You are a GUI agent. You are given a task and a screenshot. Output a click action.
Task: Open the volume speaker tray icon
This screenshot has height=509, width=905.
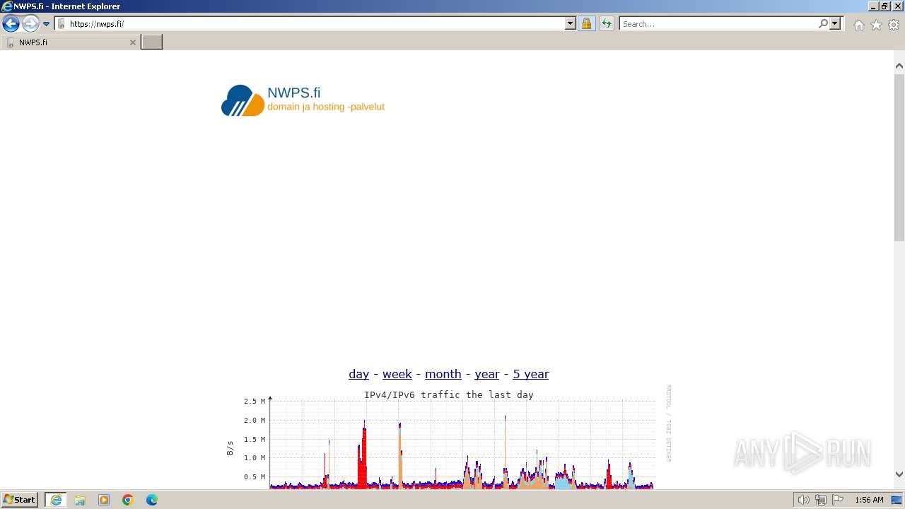[803, 500]
